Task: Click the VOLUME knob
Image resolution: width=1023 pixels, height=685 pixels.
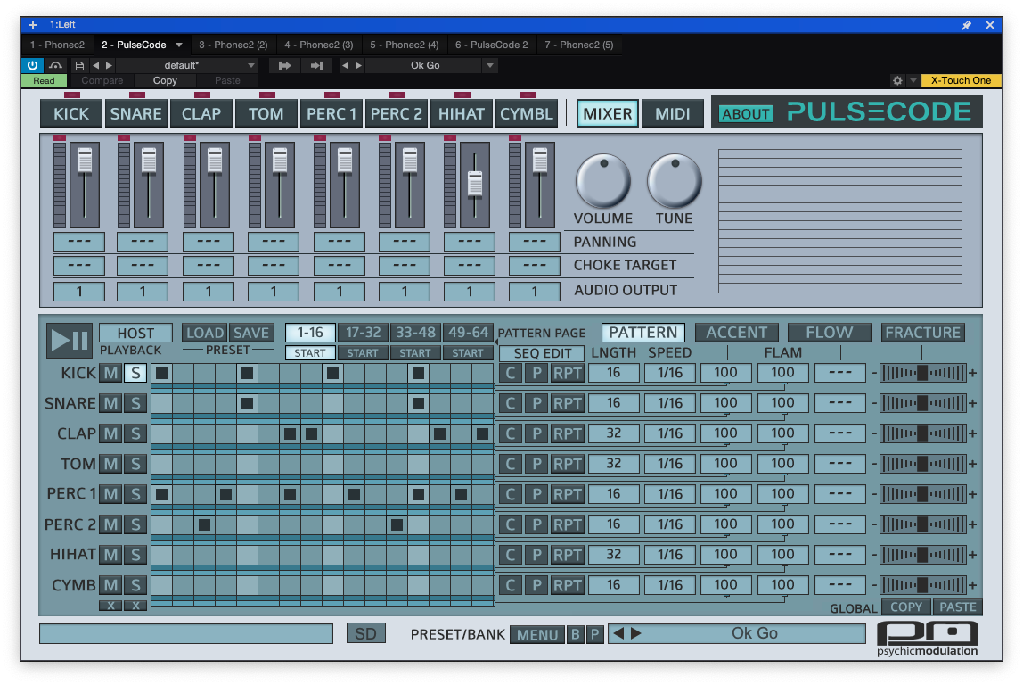Action: (x=602, y=180)
